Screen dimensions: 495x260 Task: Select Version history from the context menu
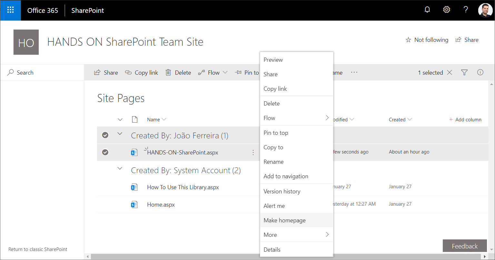[282, 191]
